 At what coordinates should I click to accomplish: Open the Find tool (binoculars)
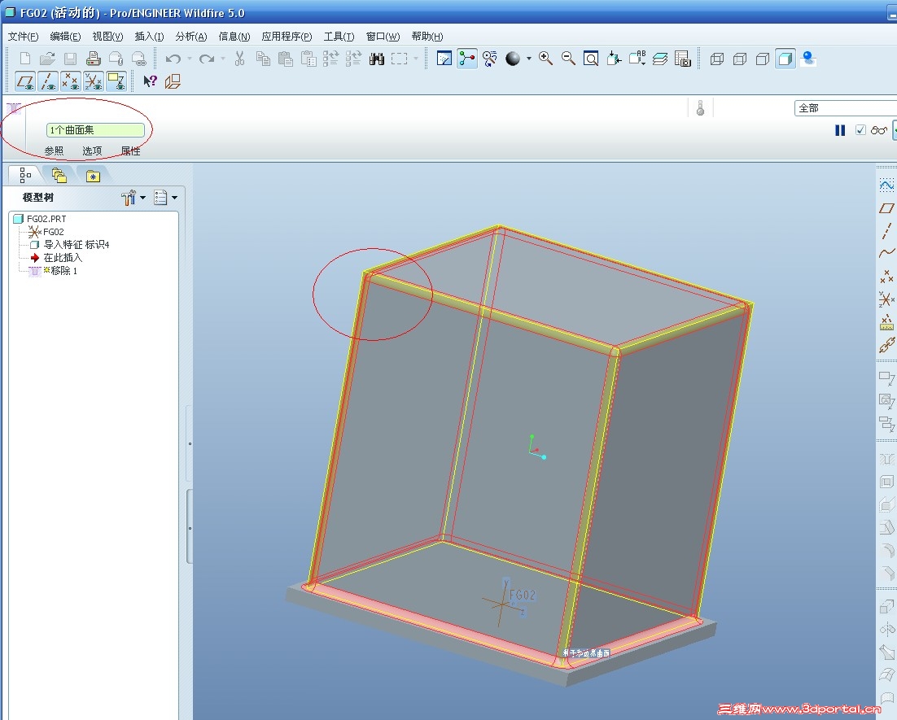(x=376, y=59)
